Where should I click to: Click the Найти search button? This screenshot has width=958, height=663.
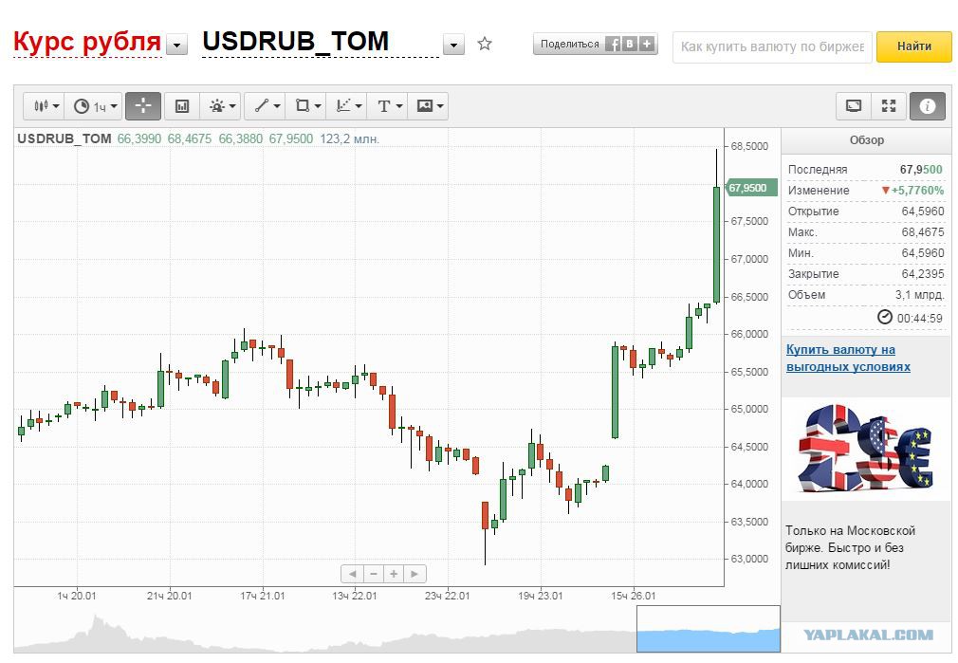click(914, 46)
